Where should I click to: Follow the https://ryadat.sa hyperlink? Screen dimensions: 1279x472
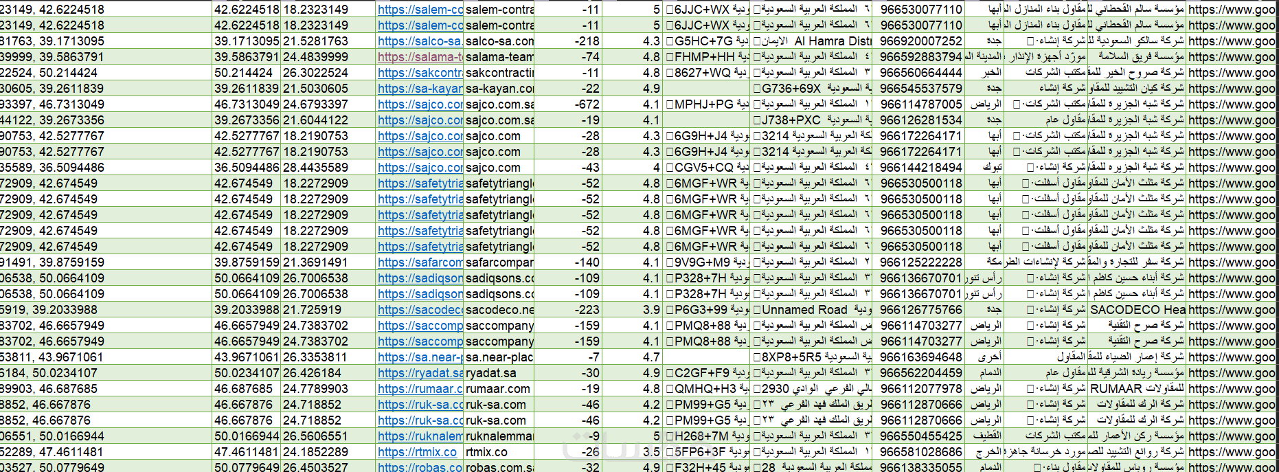(x=420, y=373)
